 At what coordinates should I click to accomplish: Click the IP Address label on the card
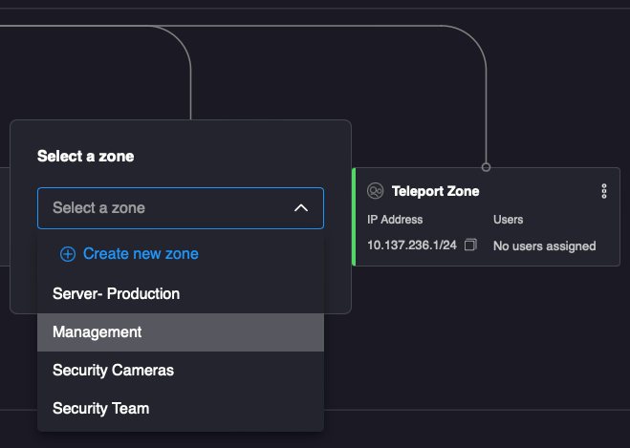coord(395,220)
